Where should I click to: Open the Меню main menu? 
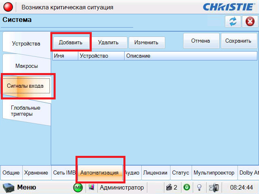[27, 188]
